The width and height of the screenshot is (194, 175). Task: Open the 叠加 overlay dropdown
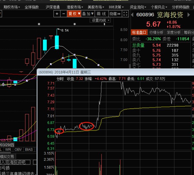[x=88, y=14]
